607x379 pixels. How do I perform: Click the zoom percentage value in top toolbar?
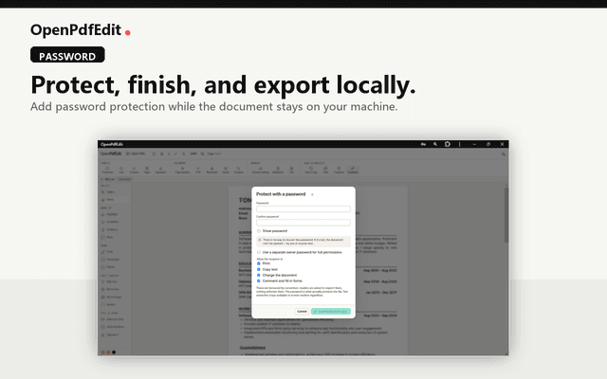tap(193, 153)
